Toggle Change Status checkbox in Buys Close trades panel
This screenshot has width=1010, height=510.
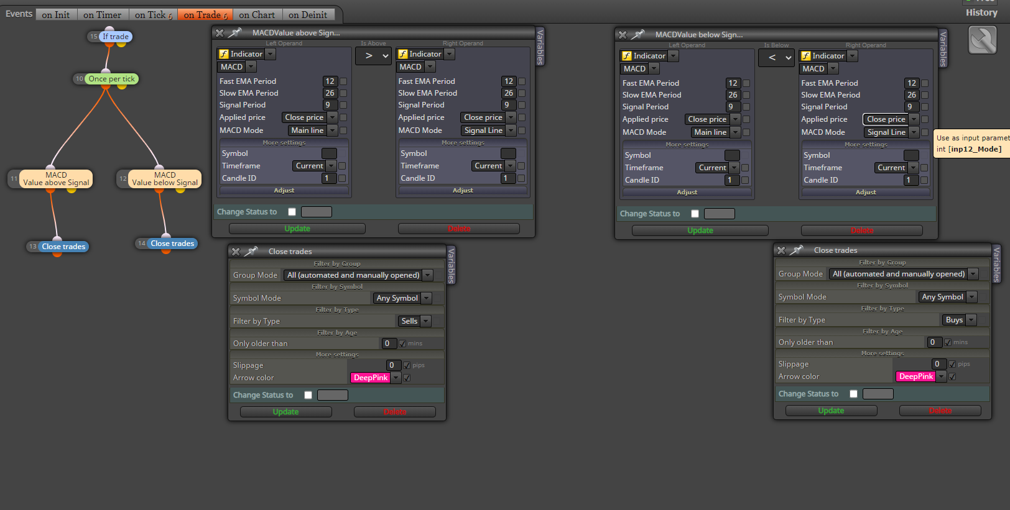[853, 394]
